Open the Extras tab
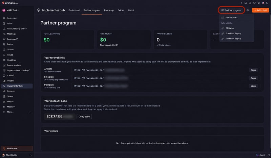The width and height of the screenshot is (271, 158). (x=121, y=10)
